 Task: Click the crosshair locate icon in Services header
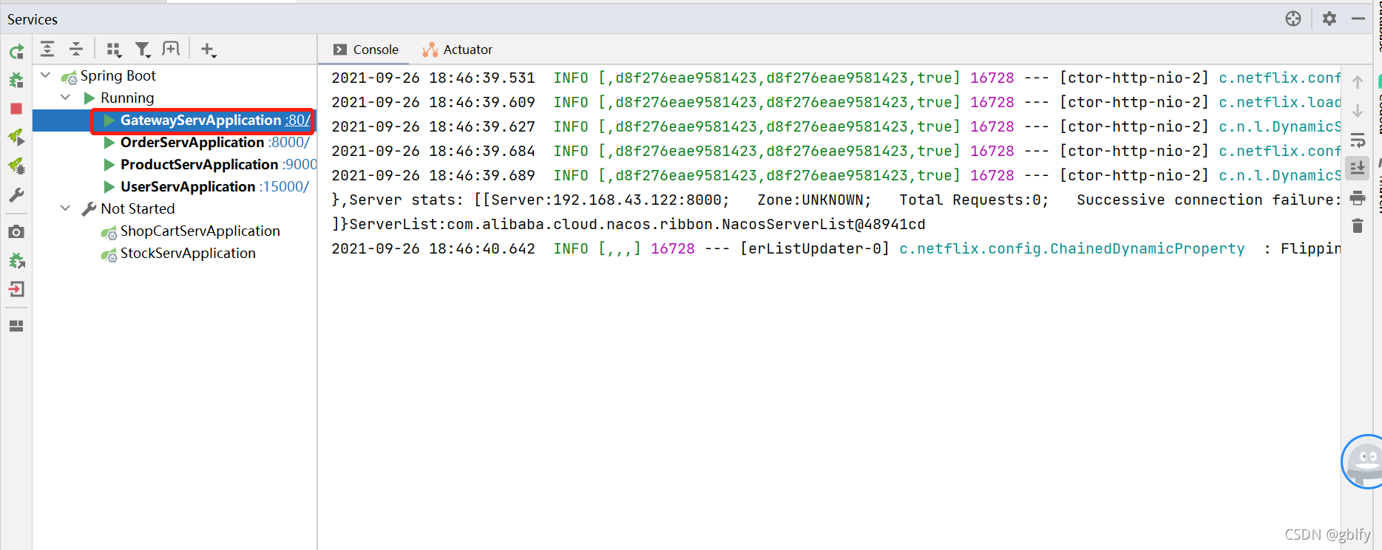pos(1293,18)
